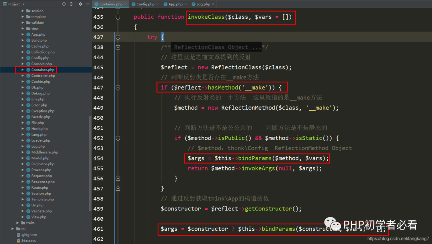Click the session folder icon
The height and width of the screenshot is (244, 432).
click(x=28, y=11)
